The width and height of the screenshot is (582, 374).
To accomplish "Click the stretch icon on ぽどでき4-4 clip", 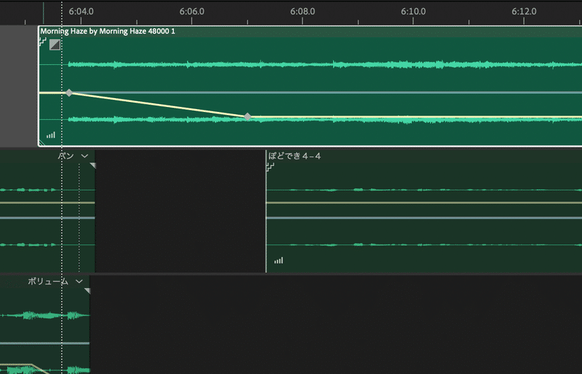I will tap(270, 167).
